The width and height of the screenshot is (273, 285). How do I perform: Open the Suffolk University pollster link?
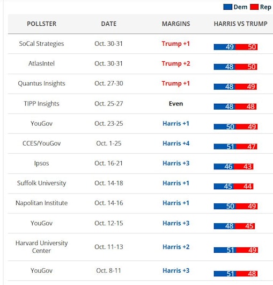41,183
